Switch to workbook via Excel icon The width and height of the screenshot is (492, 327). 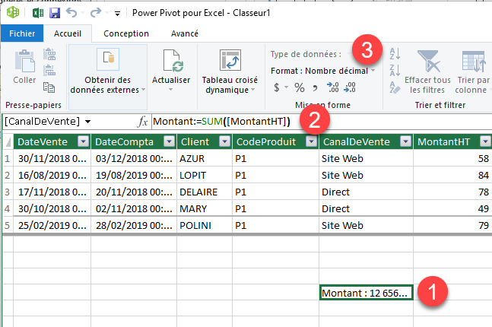pyautogui.click(x=38, y=13)
